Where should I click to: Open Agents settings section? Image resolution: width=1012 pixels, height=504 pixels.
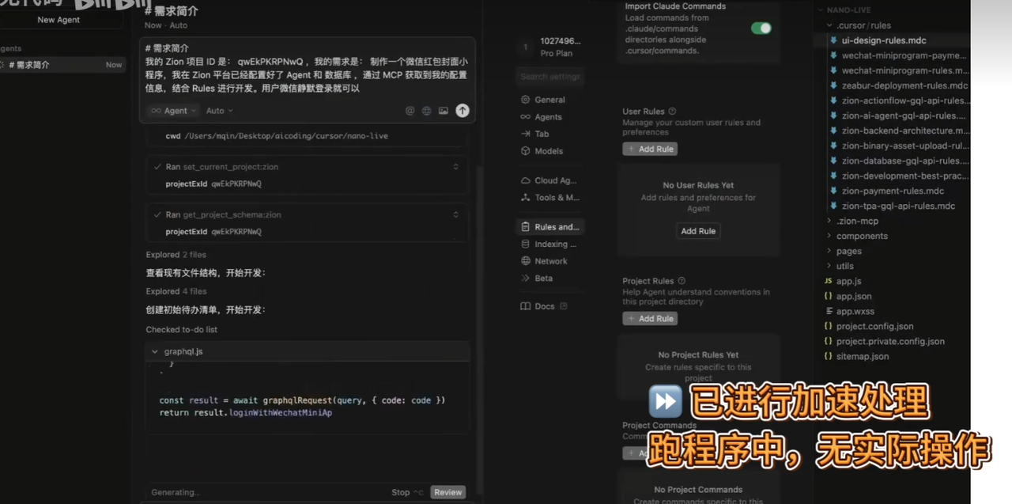(x=549, y=117)
